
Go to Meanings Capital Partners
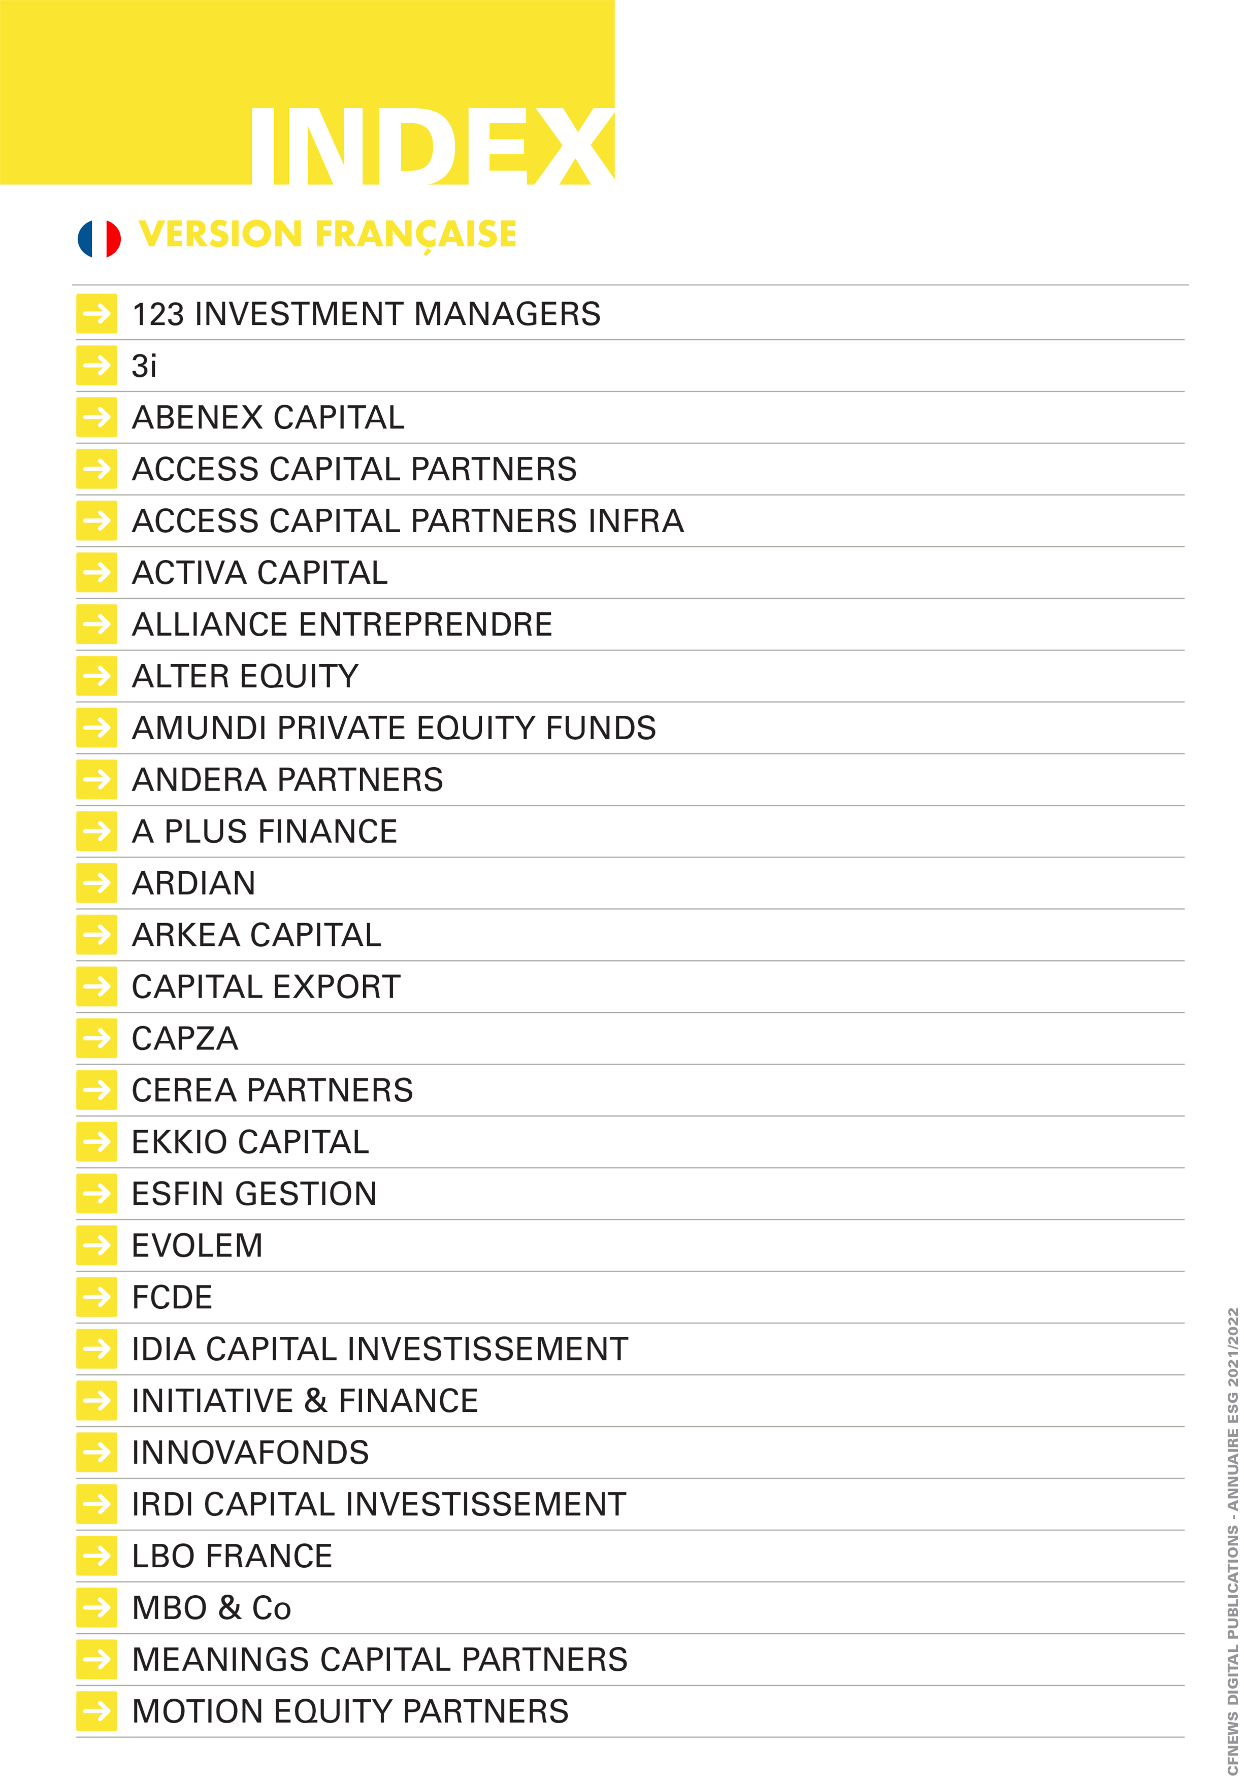click(380, 1659)
